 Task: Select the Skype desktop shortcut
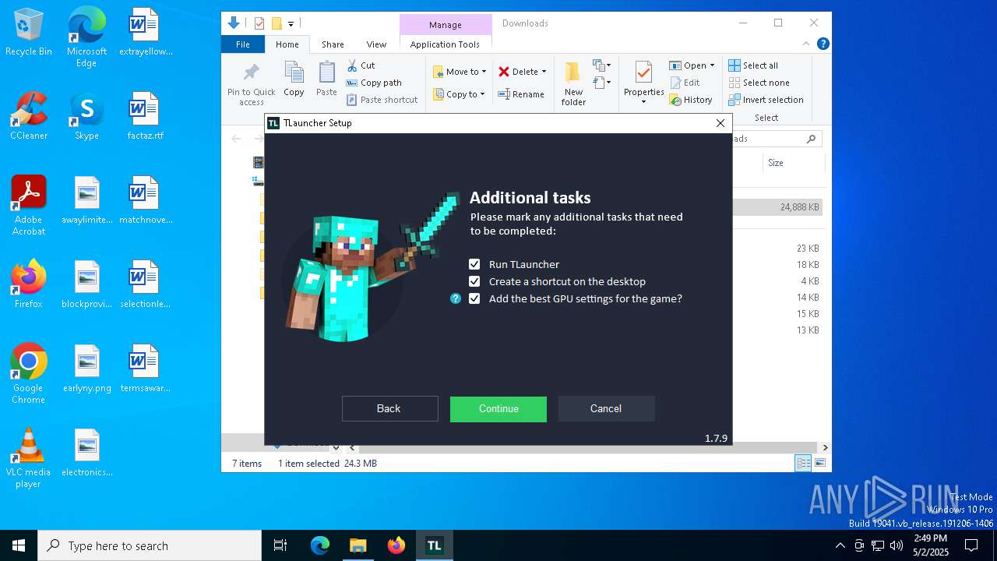pyautogui.click(x=86, y=116)
